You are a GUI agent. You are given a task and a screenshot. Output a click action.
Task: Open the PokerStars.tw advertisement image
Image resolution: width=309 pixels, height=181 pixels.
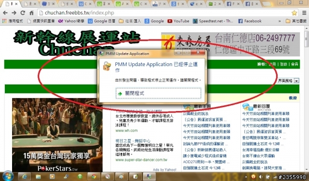click(x=57, y=135)
